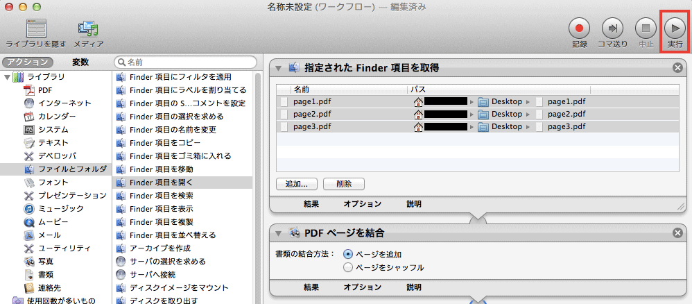The height and width of the screenshot is (304, 692).
Task: Select action Finder 項目を検索
Action: click(183, 195)
